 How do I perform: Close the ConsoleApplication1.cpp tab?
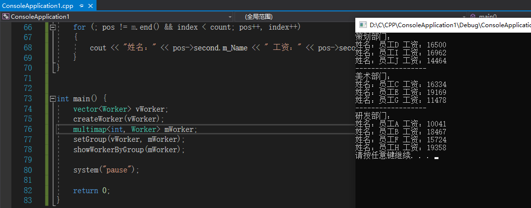tap(90, 6)
